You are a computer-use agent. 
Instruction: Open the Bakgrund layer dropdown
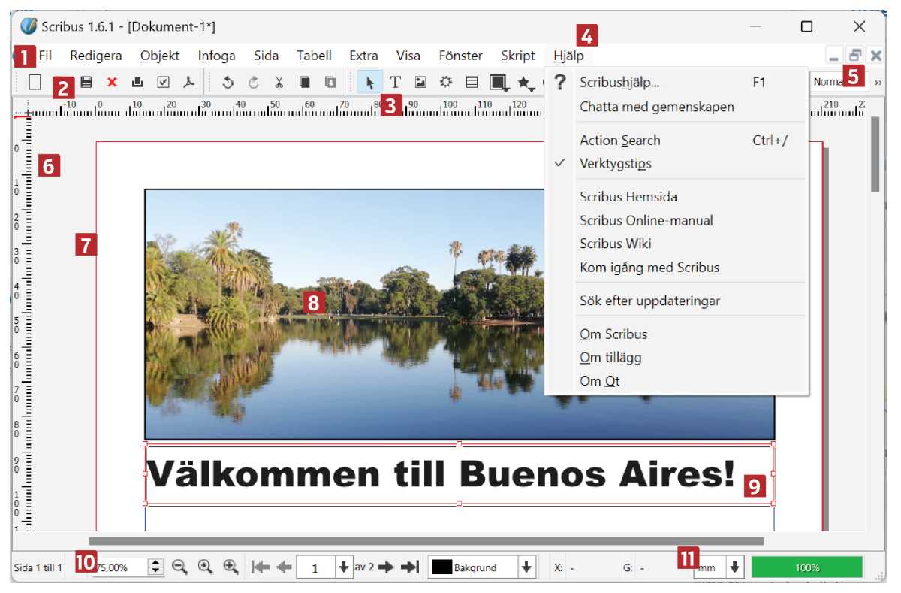click(526, 567)
